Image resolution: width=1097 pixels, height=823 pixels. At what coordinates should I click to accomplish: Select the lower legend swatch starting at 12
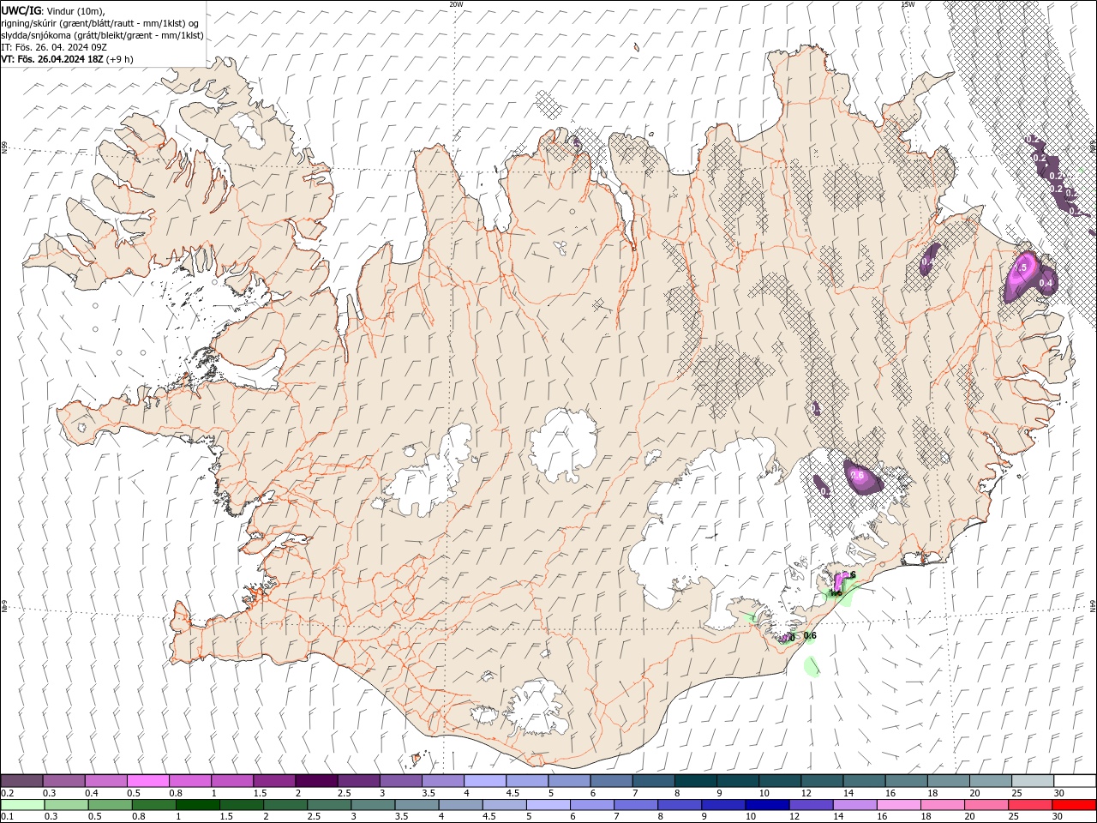coord(810,805)
